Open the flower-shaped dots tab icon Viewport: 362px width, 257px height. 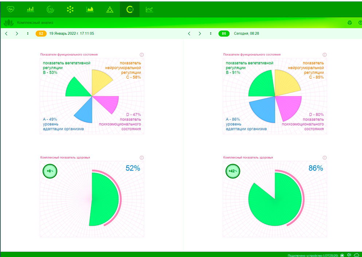pos(70,9)
